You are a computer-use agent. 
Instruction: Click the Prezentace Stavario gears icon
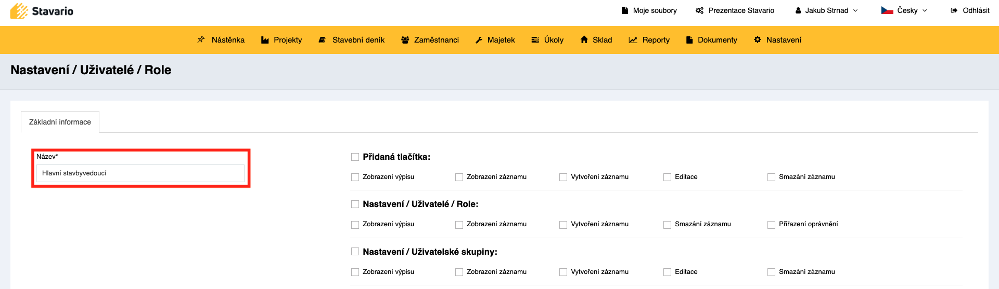(x=700, y=10)
